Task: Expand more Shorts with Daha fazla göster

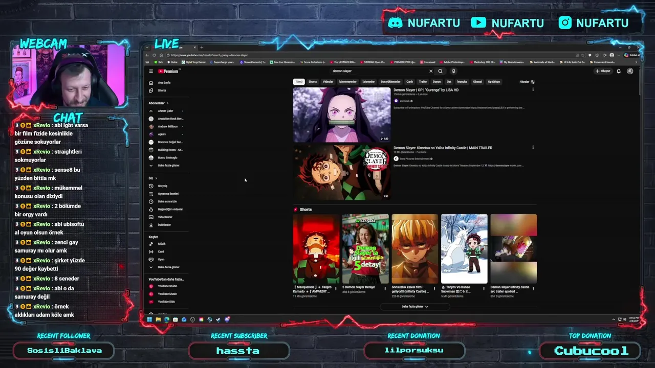Action: 415,307
